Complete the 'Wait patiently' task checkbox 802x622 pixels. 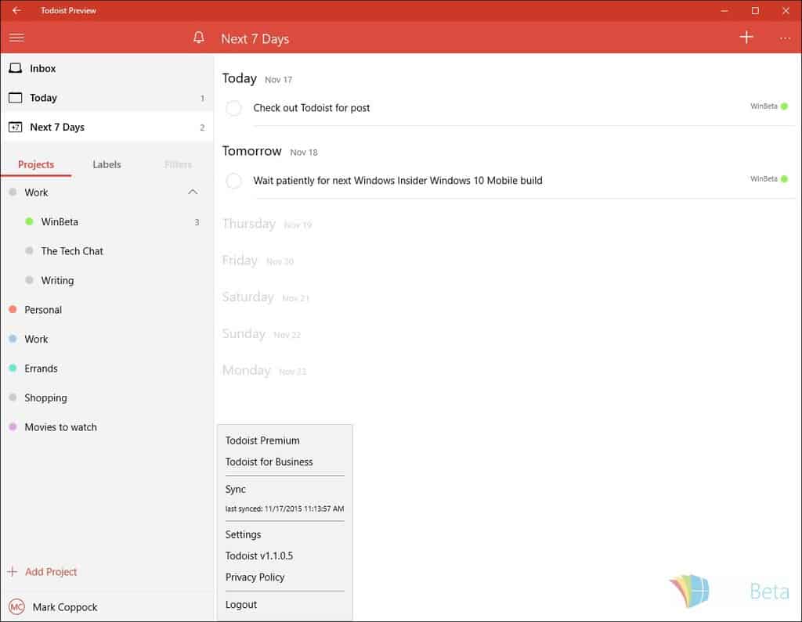click(233, 181)
